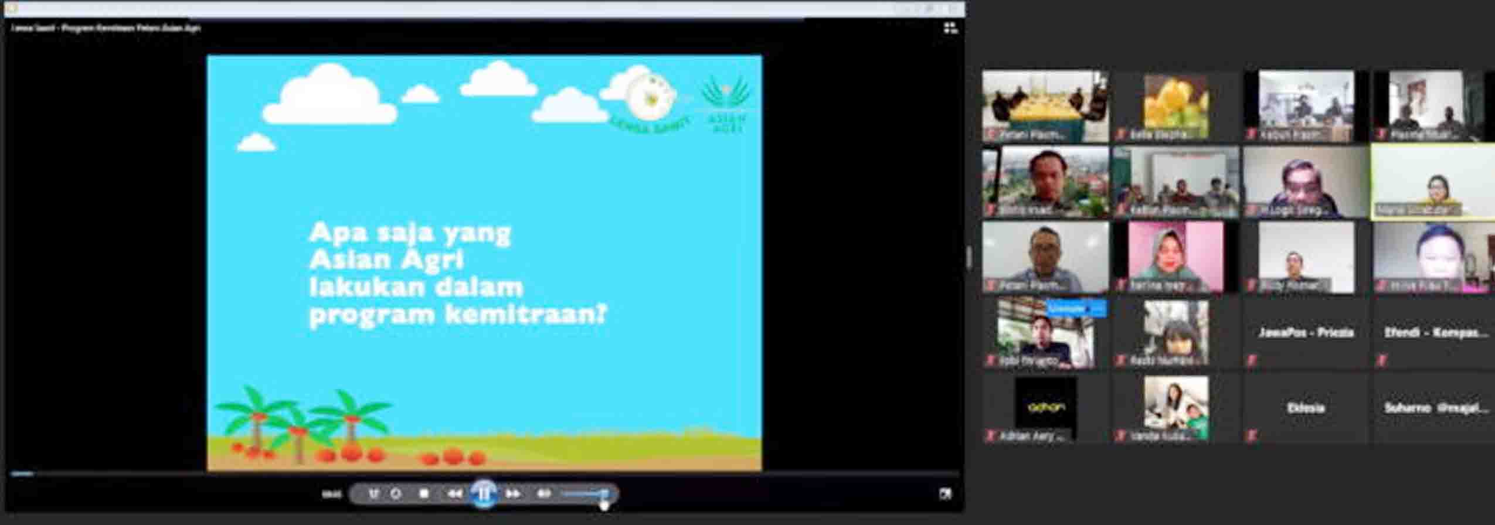Image resolution: width=1495 pixels, height=525 pixels.
Task: Skip ahead with the next button
Action: [x=513, y=494]
